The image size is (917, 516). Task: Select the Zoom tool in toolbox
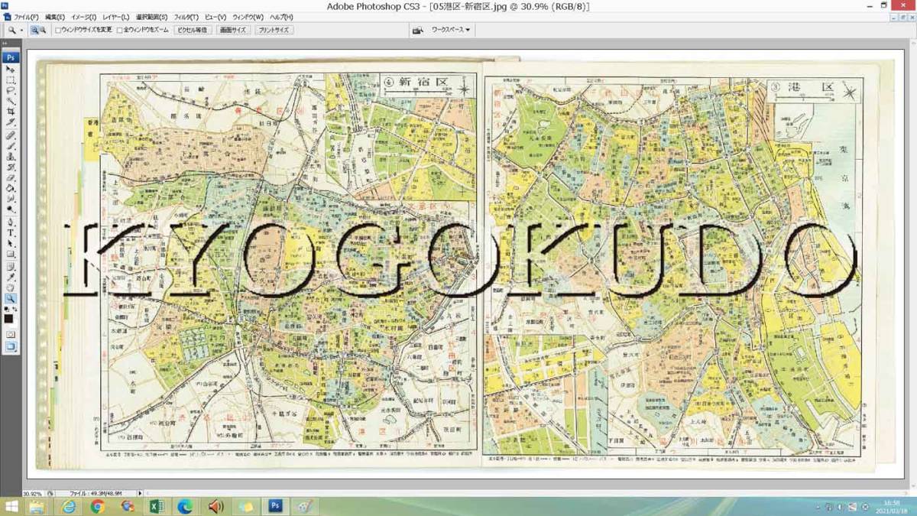(x=11, y=298)
